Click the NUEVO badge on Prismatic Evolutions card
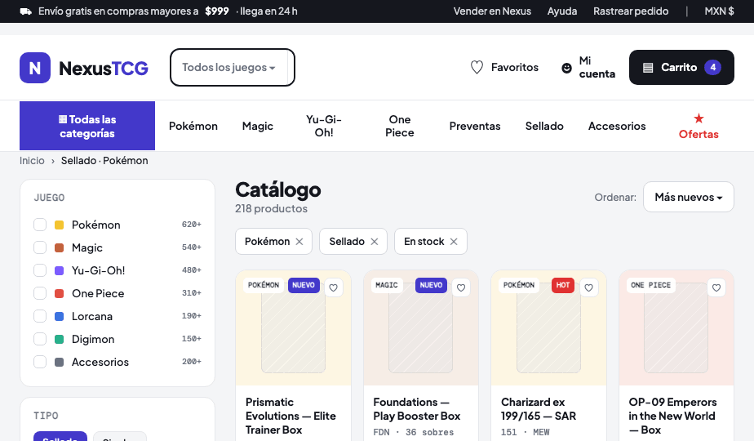Viewport: 754px width, 441px height. (x=304, y=285)
